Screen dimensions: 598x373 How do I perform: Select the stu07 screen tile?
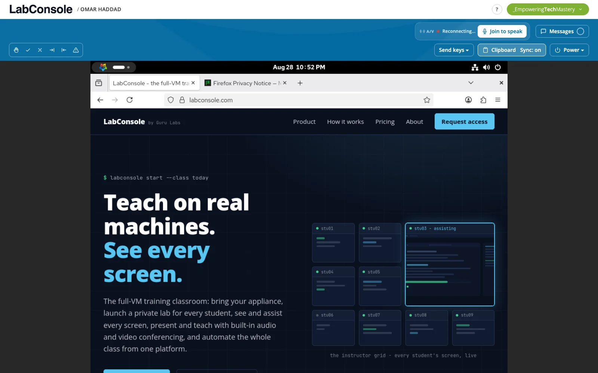pos(380,328)
